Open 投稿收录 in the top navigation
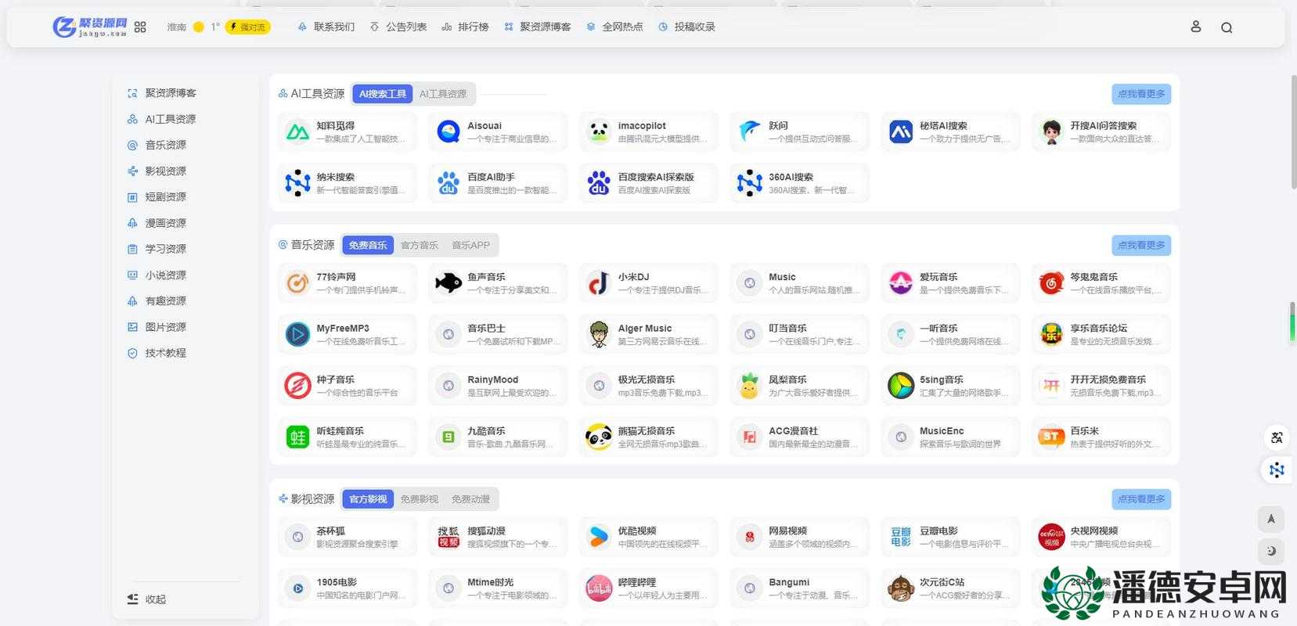Image resolution: width=1297 pixels, height=626 pixels. [686, 27]
